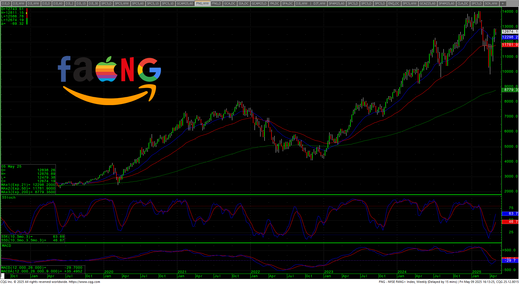The image size is (519, 284).
Task: Select the GCAZ25,60 tab
Action: coord(428,3)
